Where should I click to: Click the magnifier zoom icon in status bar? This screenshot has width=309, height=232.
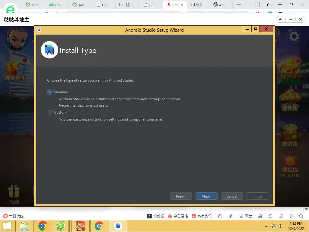point(301,216)
